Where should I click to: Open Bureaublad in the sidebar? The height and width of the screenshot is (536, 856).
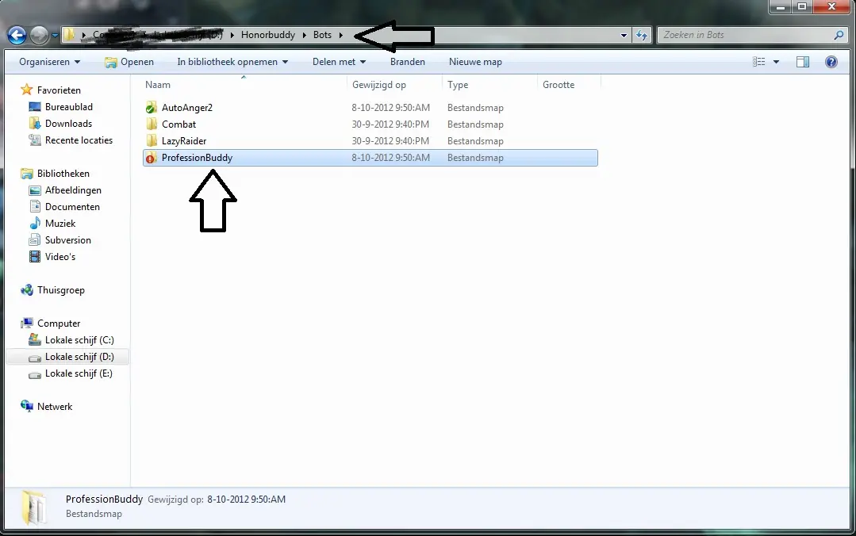click(69, 107)
